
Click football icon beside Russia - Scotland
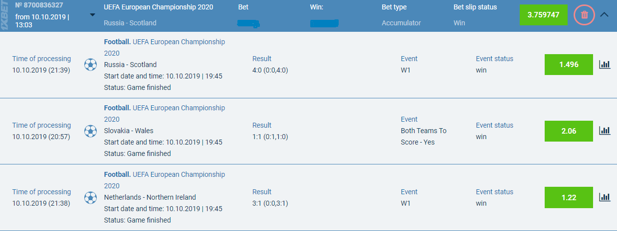coord(90,65)
